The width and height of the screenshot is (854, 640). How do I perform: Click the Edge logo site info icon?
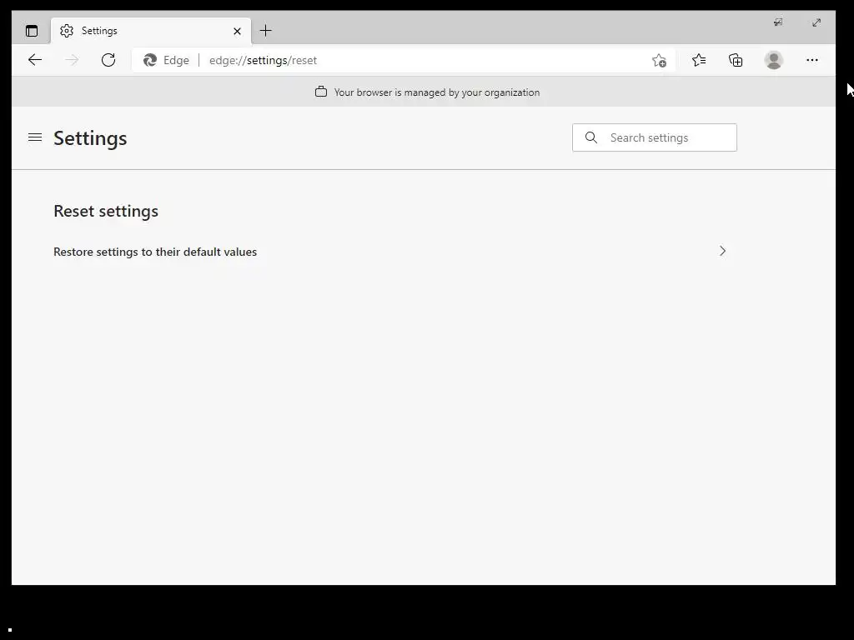click(151, 60)
